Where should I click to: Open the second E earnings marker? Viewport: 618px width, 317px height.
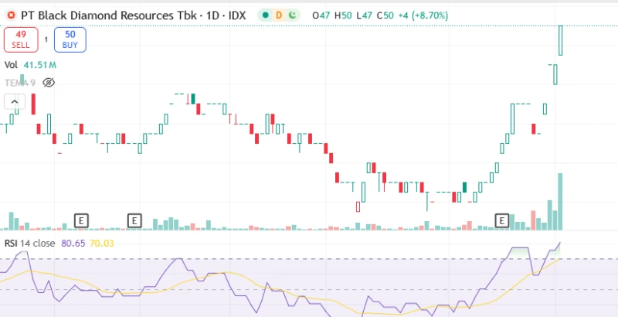coord(134,221)
